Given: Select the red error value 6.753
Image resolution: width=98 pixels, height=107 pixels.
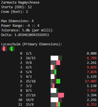Looking at the screenshot, I should 92,105.
